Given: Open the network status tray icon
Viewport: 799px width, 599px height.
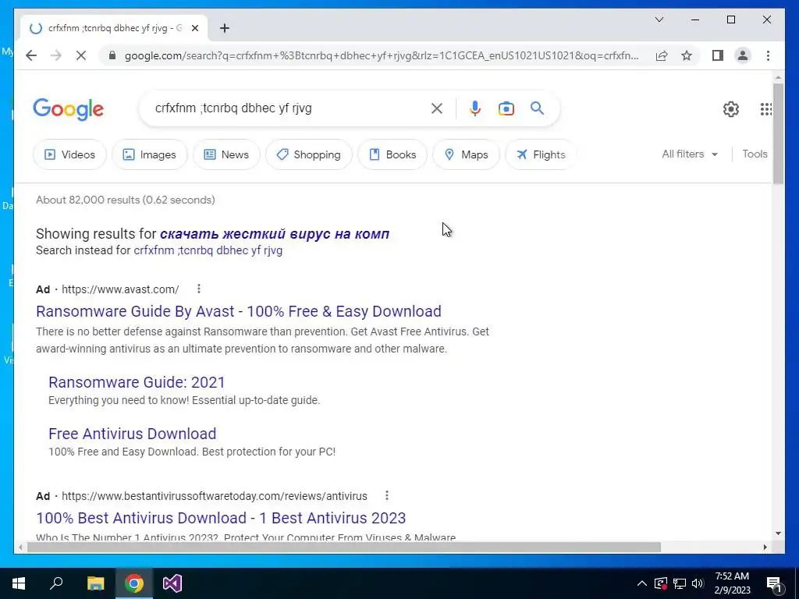Looking at the screenshot, I should (x=680, y=583).
